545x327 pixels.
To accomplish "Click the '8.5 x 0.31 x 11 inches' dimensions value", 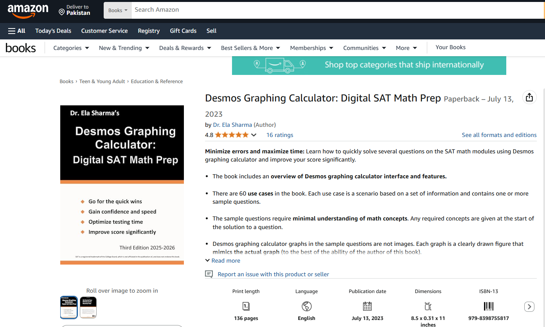I will (x=428, y=322).
